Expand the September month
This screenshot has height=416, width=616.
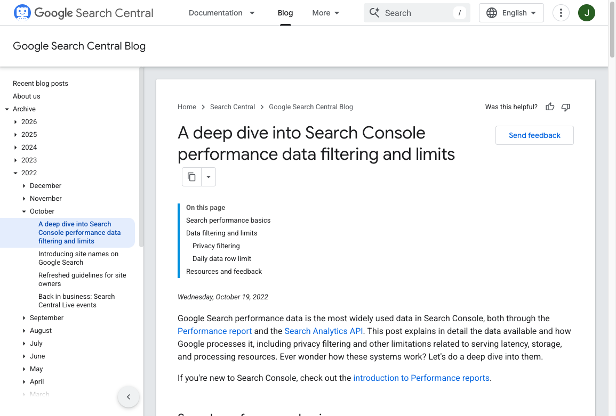click(x=24, y=318)
